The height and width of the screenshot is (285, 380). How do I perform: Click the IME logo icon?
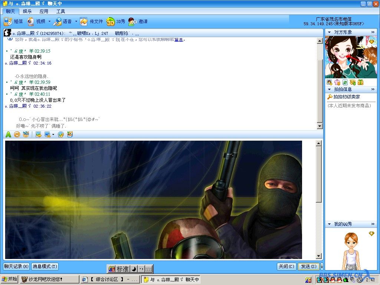(x=112, y=269)
